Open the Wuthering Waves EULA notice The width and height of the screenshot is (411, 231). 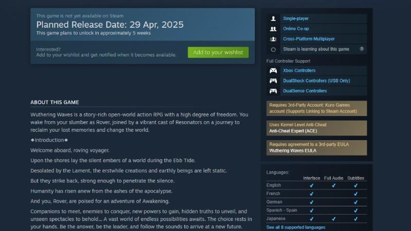[x=316, y=147]
